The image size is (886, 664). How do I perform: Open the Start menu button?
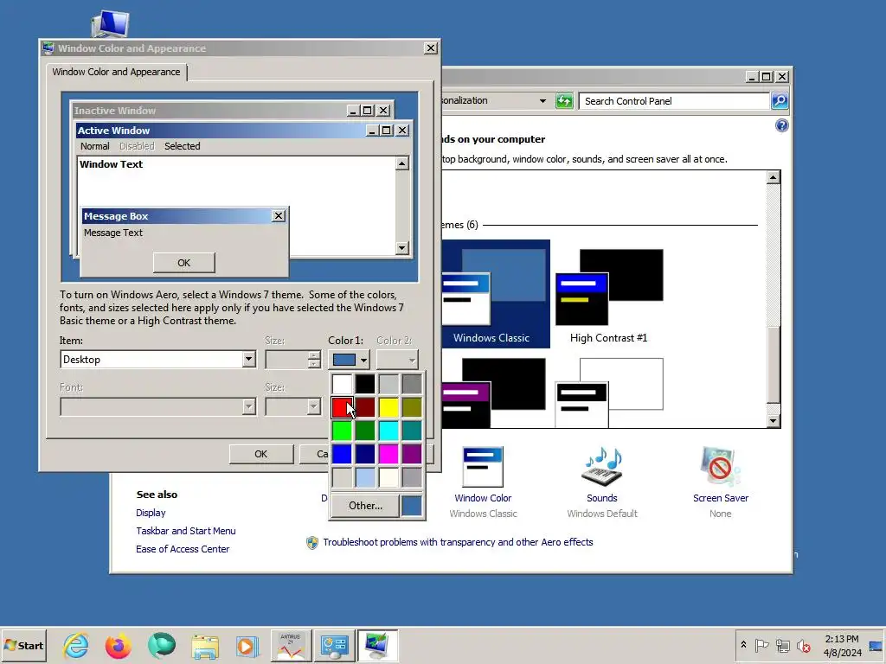coord(23,645)
